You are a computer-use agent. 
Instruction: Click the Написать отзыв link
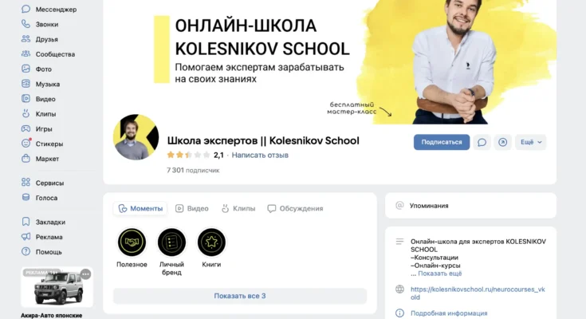tap(260, 155)
